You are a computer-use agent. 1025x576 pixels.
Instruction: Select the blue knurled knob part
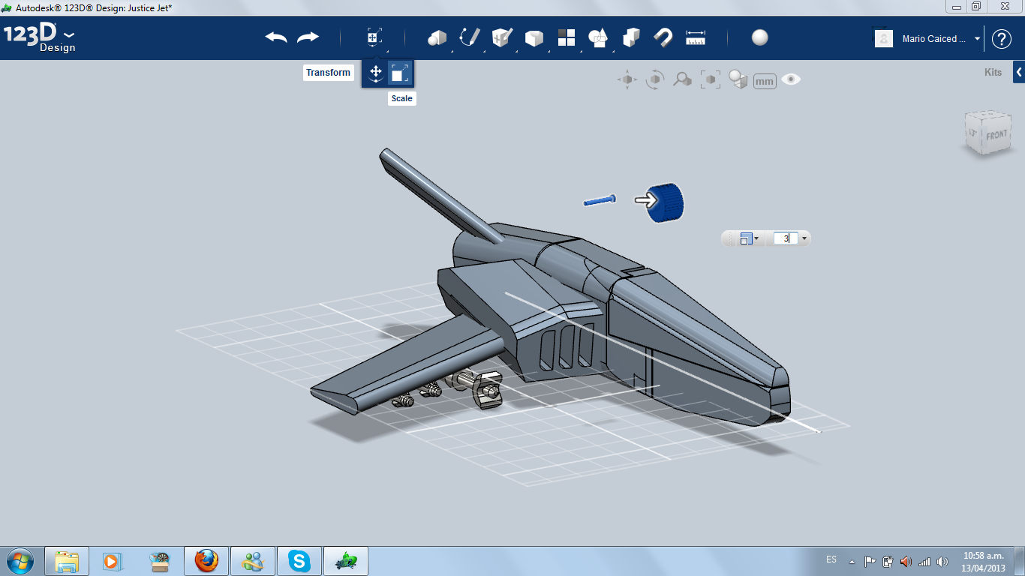click(x=666, y=202)
